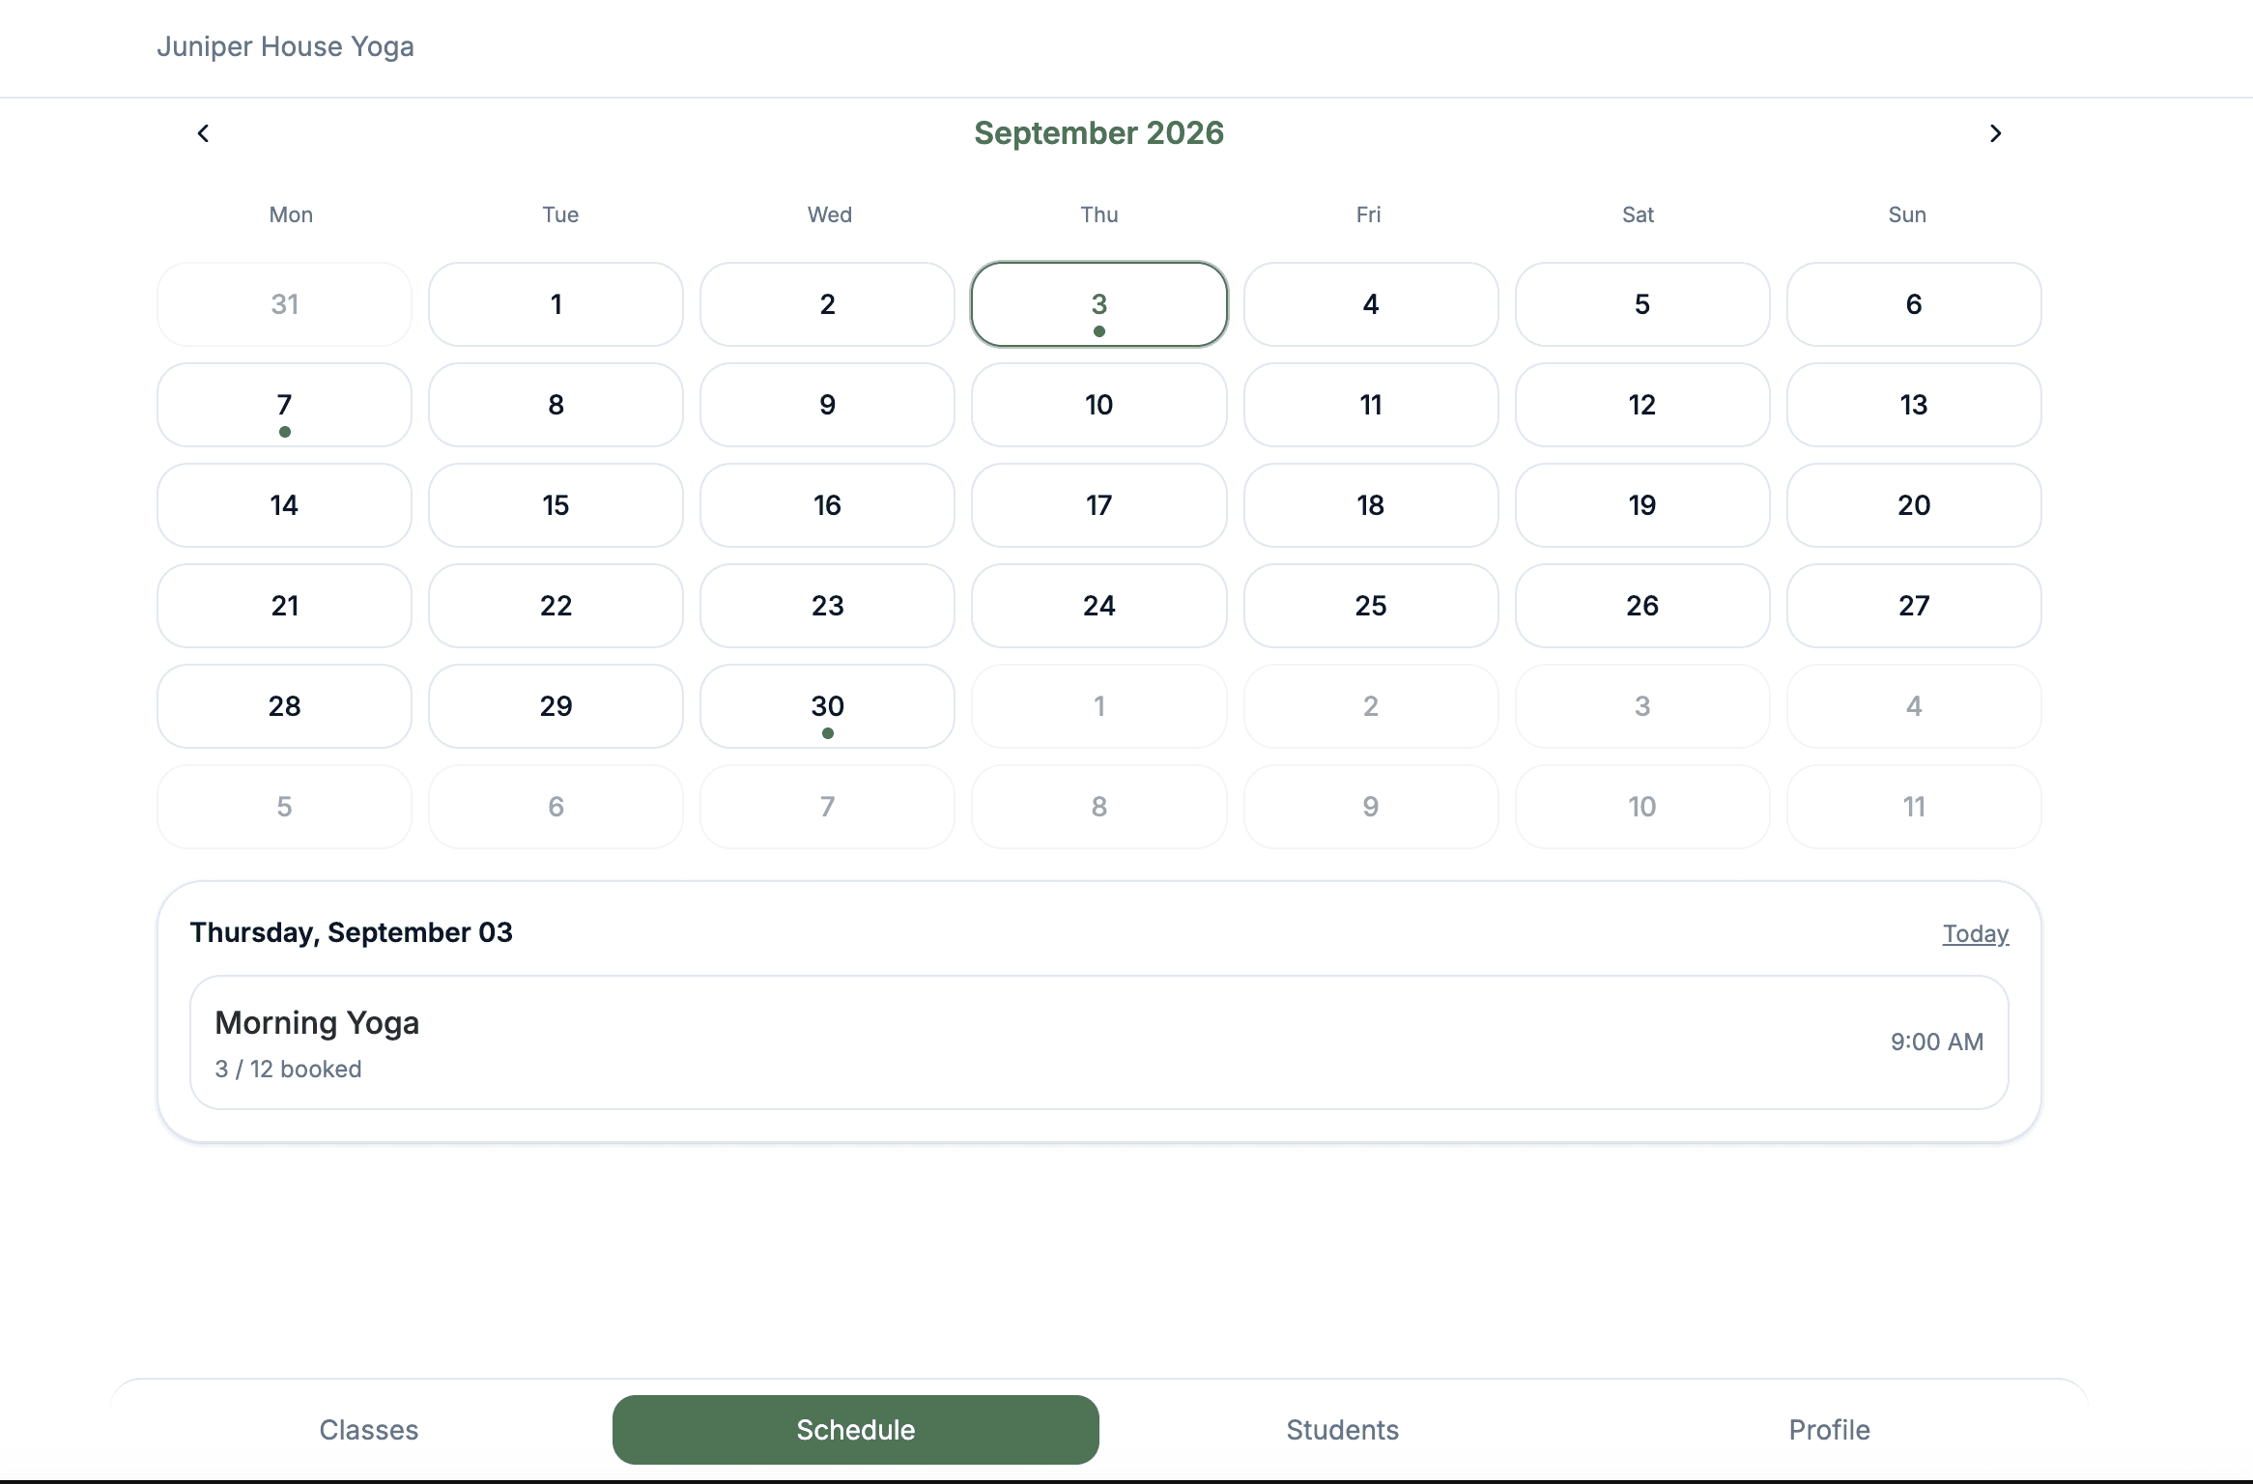Open the Morning Yoga class card
2253x1484 pixels.
[1099, 1042]
